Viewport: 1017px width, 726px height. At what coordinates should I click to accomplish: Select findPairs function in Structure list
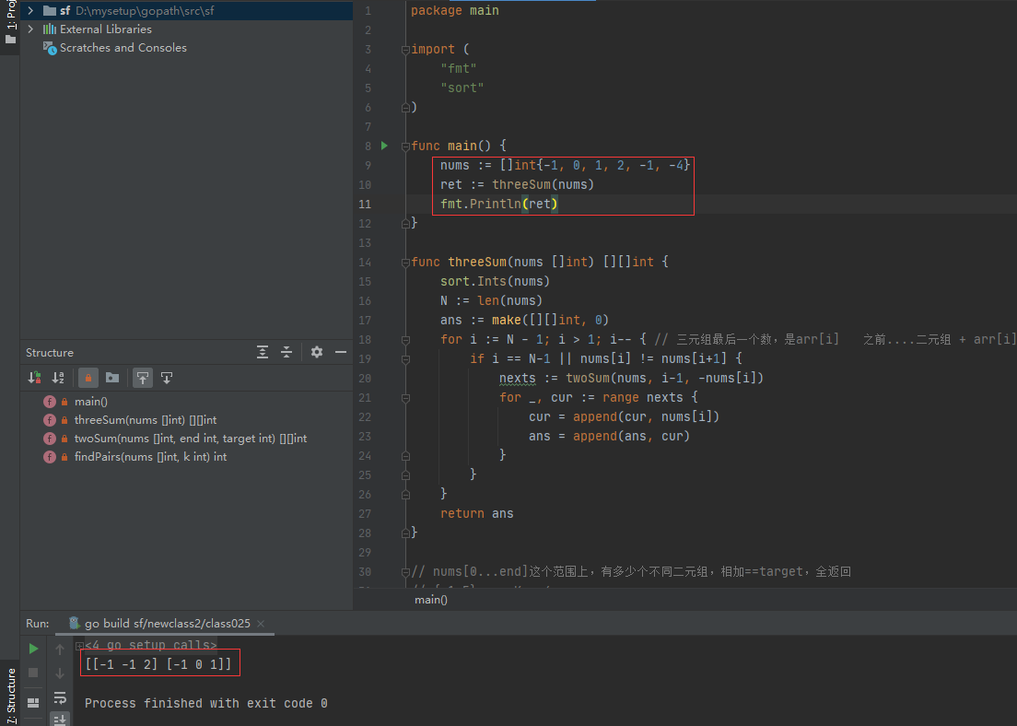point(150,457)
